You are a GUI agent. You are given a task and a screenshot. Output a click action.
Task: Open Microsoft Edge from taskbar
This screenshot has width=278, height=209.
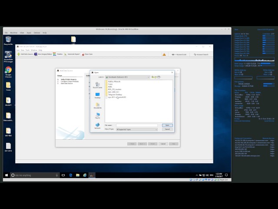click(x=70, y=175)
